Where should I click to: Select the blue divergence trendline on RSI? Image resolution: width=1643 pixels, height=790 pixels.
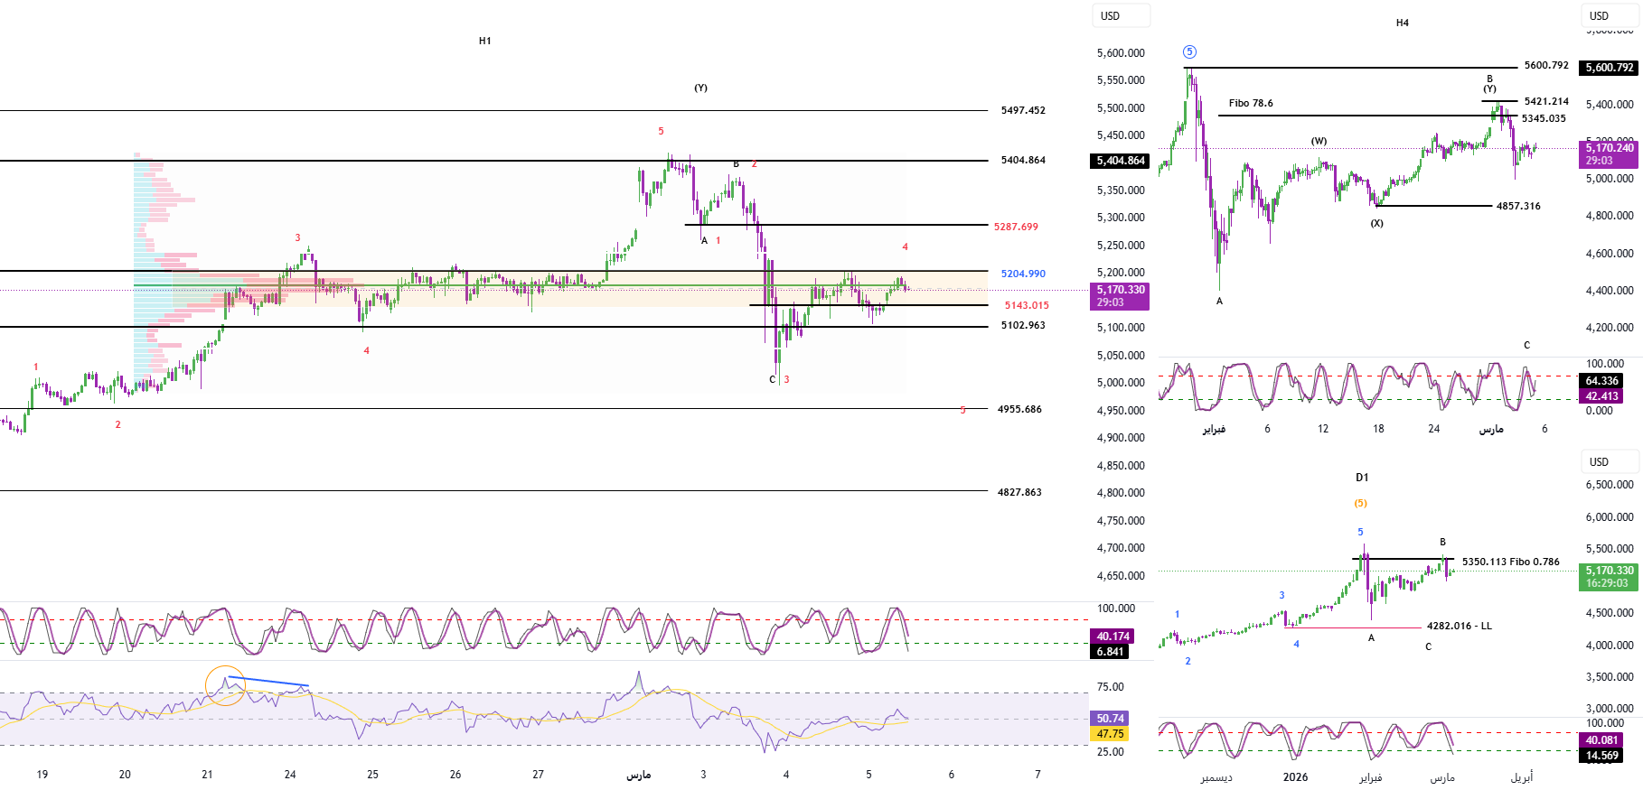point(268,682)
